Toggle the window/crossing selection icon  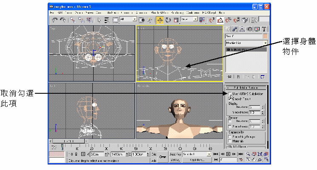click(142, 20)
